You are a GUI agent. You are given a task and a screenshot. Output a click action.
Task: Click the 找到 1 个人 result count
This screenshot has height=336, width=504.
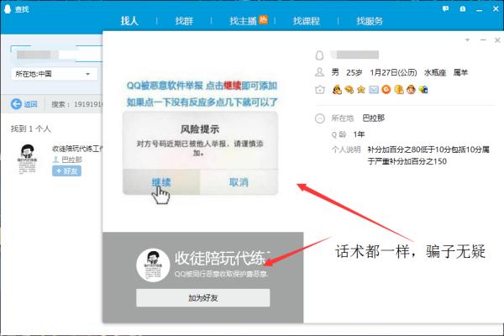[31, 129]
